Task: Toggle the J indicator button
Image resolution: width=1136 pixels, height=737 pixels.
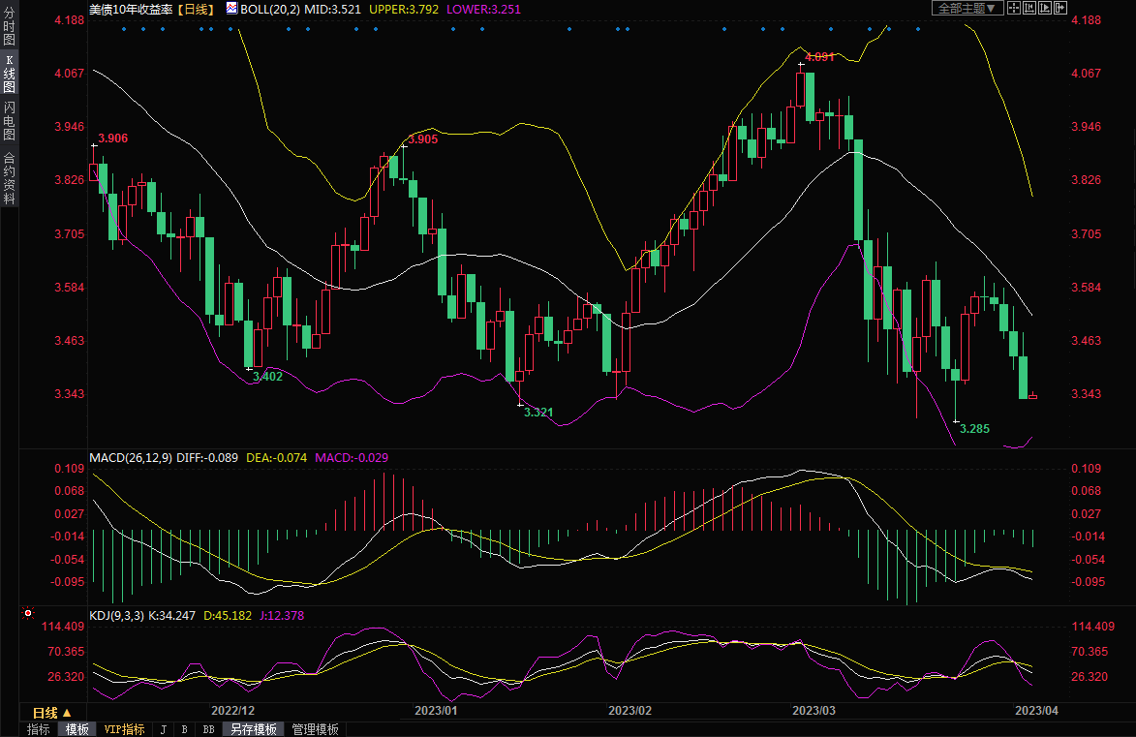Action: [x=163, y=729]
